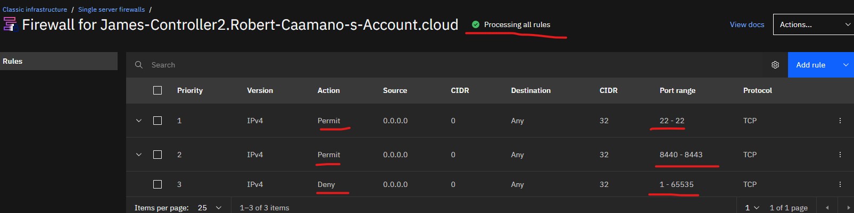Open table settings gear icon

[775, 65]
